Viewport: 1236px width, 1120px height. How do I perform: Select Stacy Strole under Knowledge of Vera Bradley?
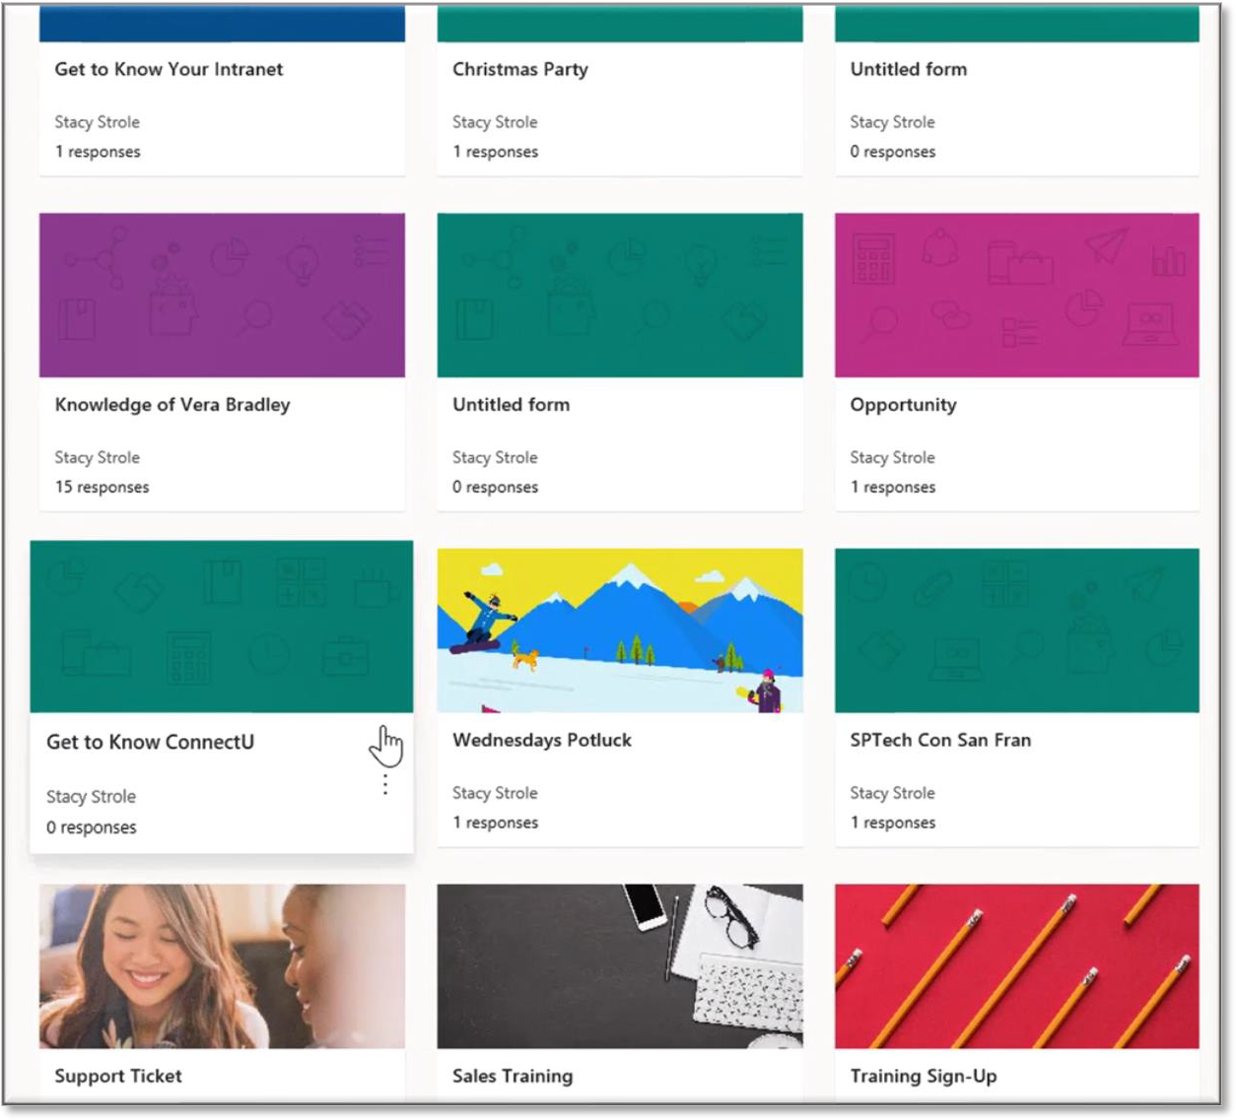point(97,457)
